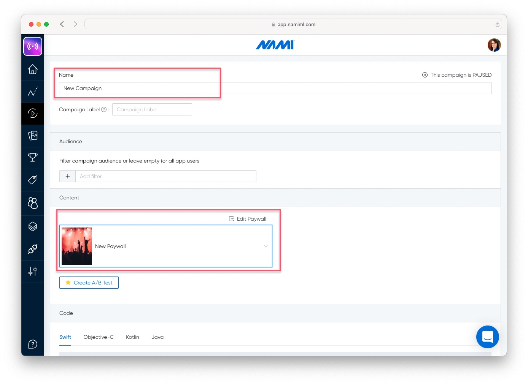528x384 pixels.
Task: Click the app.namiml.com address bar
Action: [x=293, y=24]
